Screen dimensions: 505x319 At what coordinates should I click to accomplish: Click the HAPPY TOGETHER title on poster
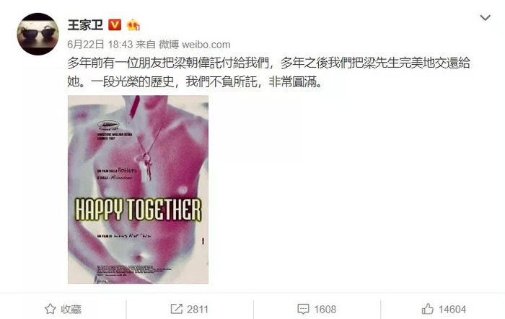point(139,210)
